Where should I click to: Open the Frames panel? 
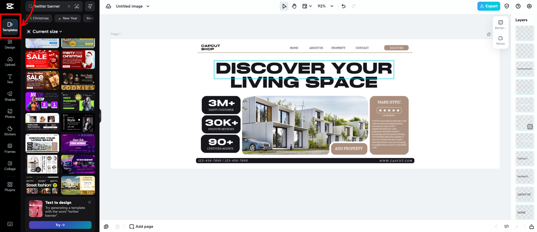coord(10,148)
